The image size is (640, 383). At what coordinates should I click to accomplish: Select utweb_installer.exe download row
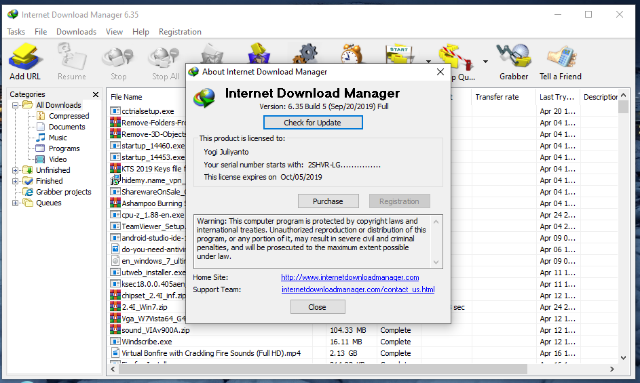(x=153, y=273)
